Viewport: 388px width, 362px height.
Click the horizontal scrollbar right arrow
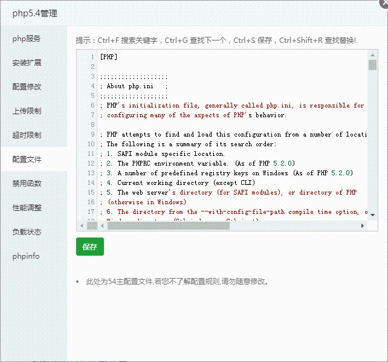(x=362, y=225)
